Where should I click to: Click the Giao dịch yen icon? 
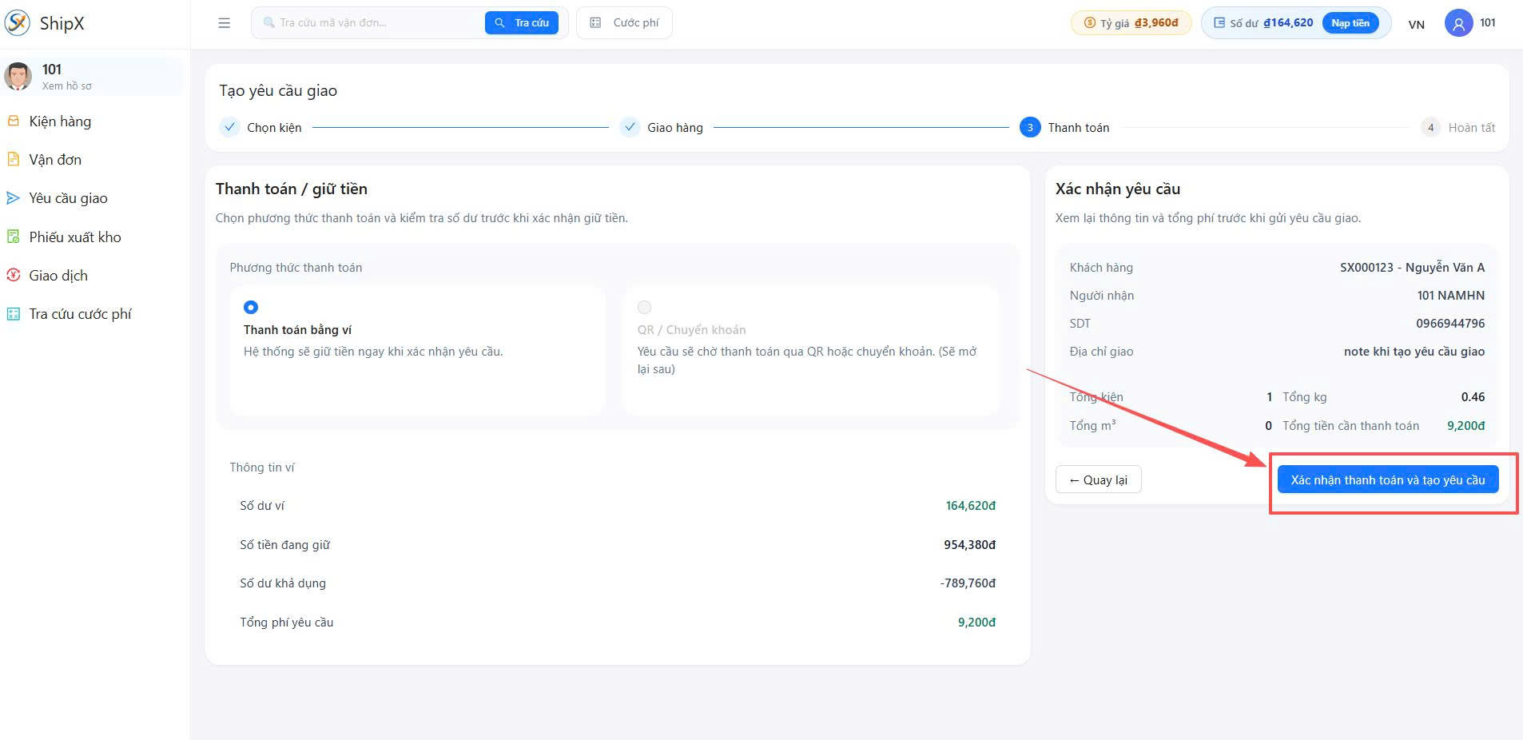tap(14, 276)
